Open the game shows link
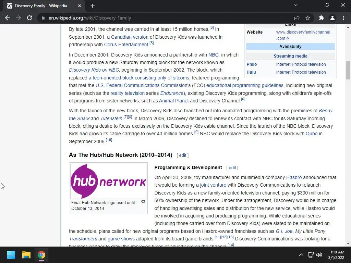The image size is (351, 263). pyautogui.click(x=121, y=239)
